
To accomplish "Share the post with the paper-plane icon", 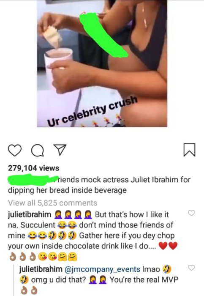I will point(60,150).
